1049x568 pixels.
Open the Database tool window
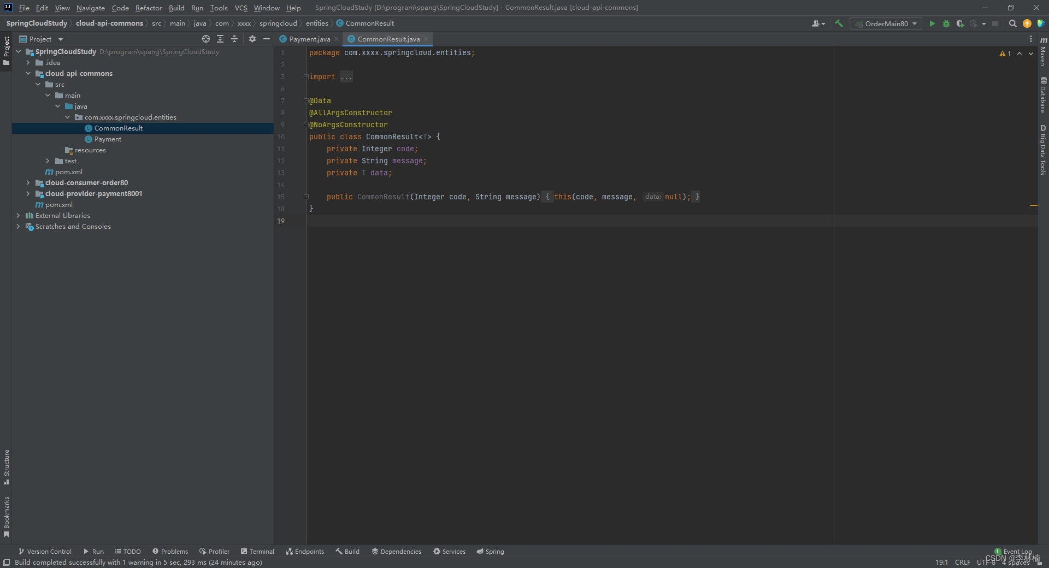(x=1043, y=95)
